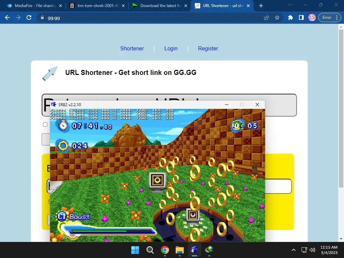The width and height of the screenshot is (344, 258).
Task: Toggle the checkbox below the URL field
Action: (45, 124)
